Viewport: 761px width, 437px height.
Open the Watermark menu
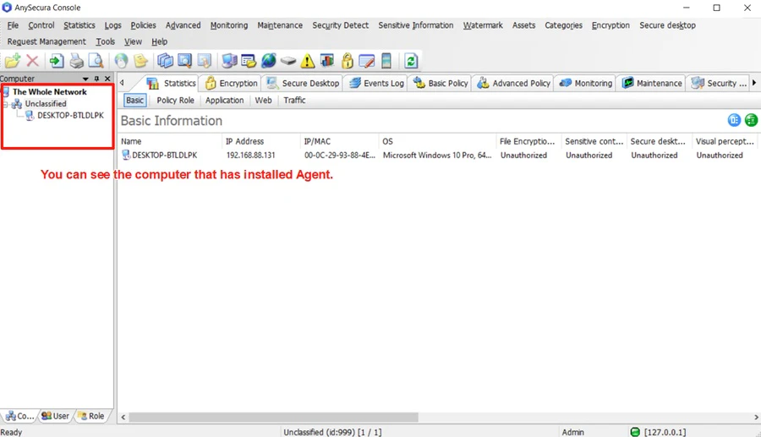click(x=483, y=25)
